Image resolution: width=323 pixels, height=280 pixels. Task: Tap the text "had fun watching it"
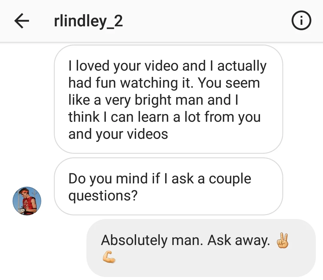[131, 83]
